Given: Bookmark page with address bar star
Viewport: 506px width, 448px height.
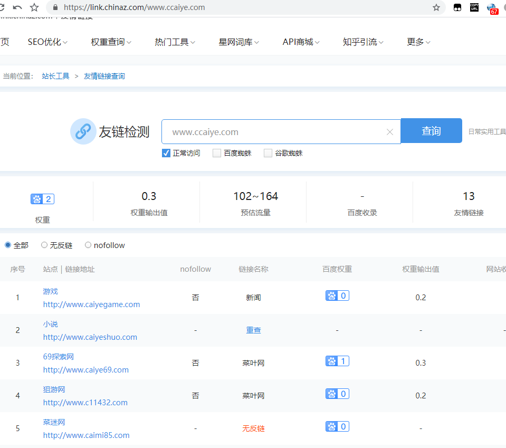Looking at the screenshot, I should tap(436, 7).
